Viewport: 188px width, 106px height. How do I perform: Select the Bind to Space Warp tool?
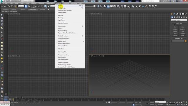click(x=16, y=6)
